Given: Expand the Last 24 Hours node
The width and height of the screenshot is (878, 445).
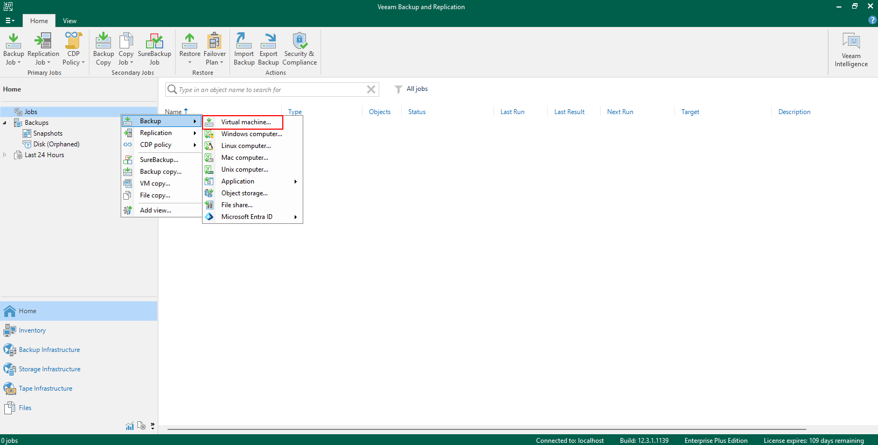Looking at the screenshot, I should coord(5,155).
